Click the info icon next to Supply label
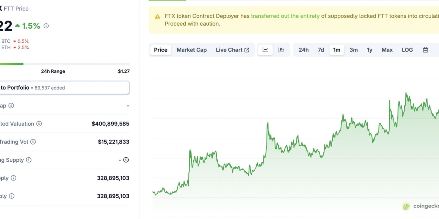This screenshot has width=439, height=219. (29, 160)
